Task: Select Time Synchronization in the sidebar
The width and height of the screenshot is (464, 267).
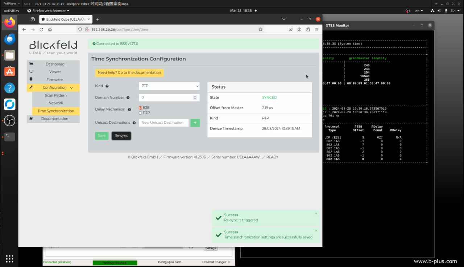Action: click(56, 111)
